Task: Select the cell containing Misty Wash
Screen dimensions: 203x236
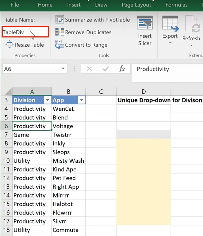Action: point(68,161)
